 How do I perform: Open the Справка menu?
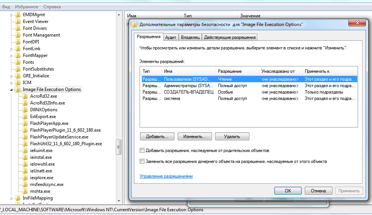point(52,7)
